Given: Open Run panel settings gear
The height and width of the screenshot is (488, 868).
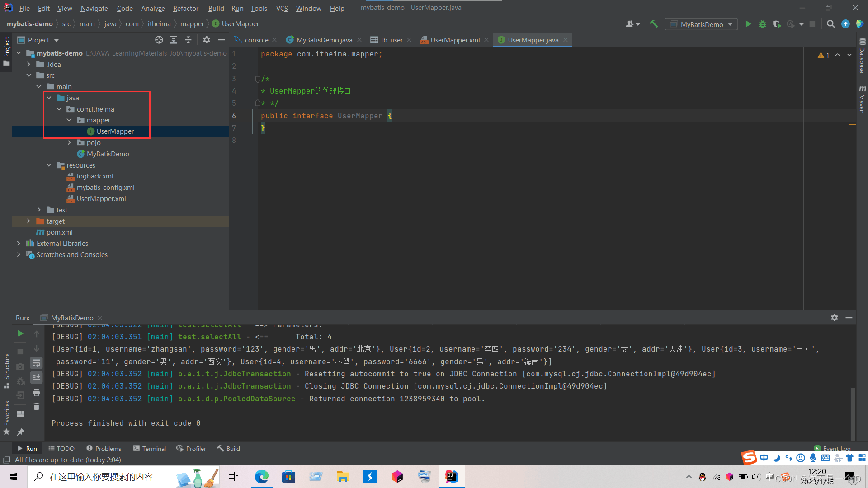Looking at the screenshot, I should (835, 318).
